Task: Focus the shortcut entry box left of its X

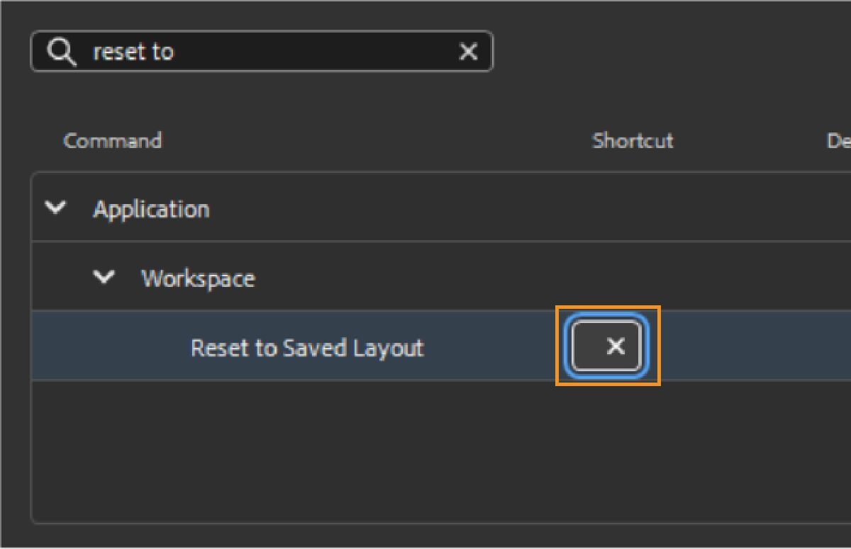Action: point(587,346)
